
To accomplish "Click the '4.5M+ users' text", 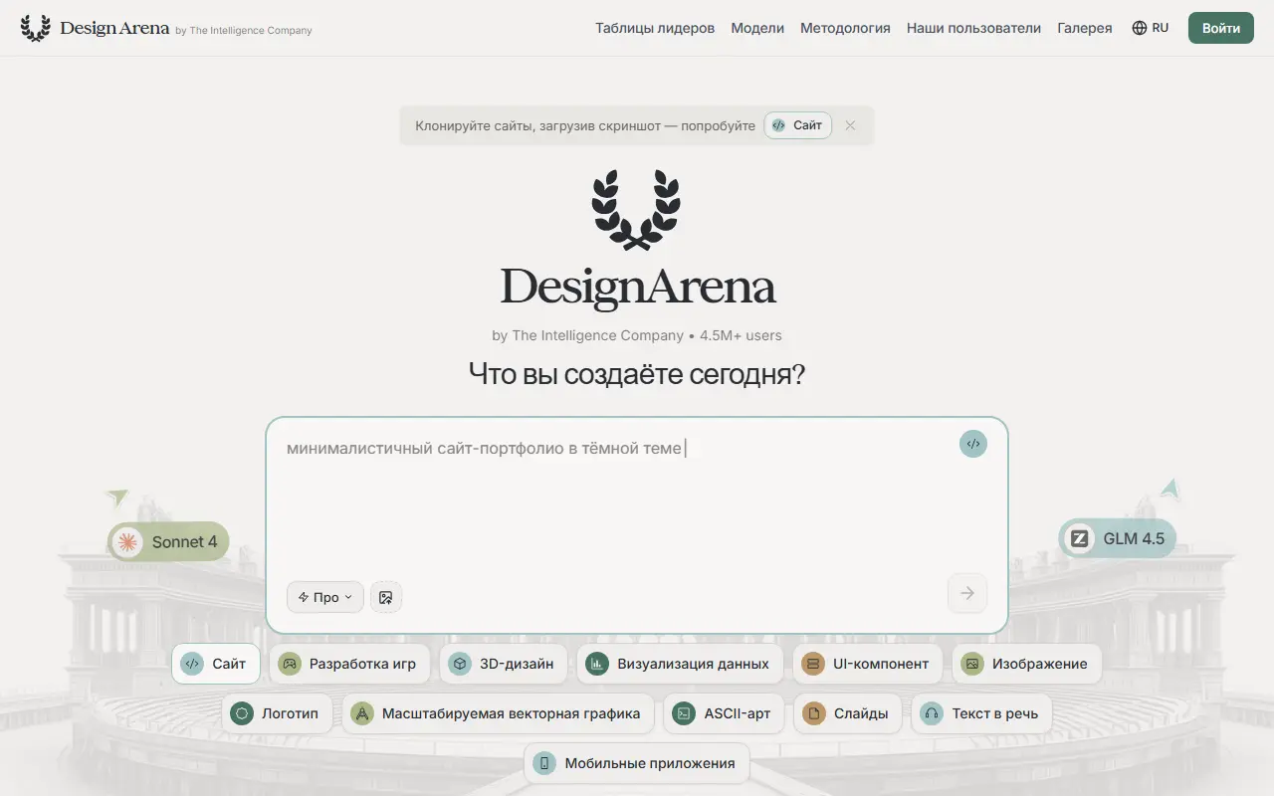I will (x=741, y=335).
